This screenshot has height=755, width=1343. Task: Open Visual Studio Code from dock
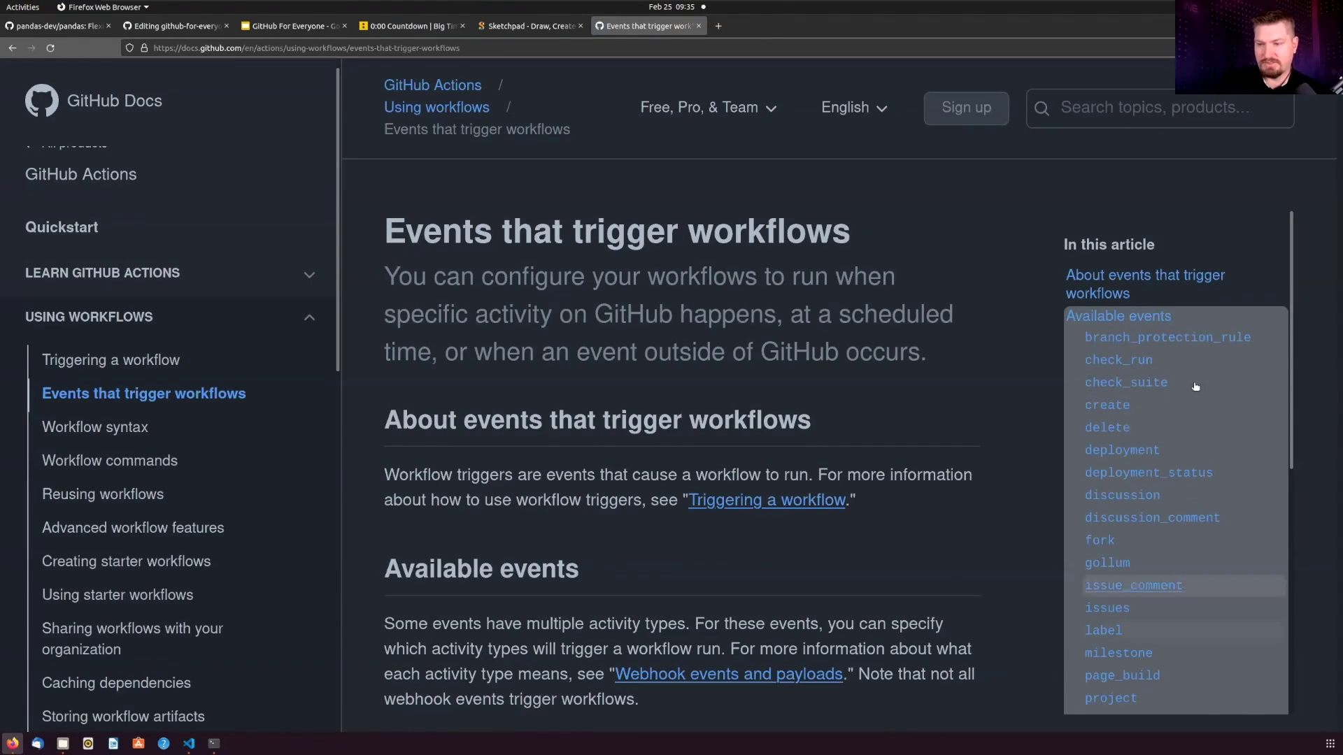tap(189, 744)
